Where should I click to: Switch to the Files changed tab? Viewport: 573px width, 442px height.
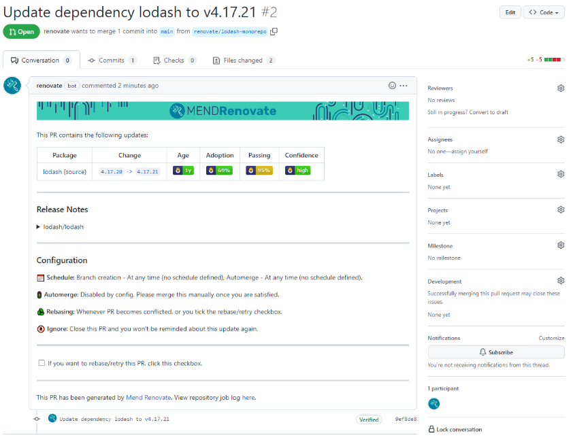click(x=244, y=61)
